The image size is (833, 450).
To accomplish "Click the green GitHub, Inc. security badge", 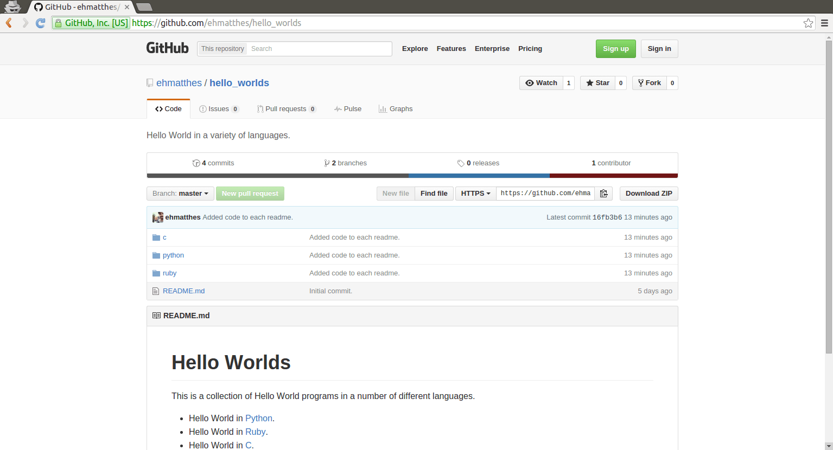I will (x=91, y=23).
